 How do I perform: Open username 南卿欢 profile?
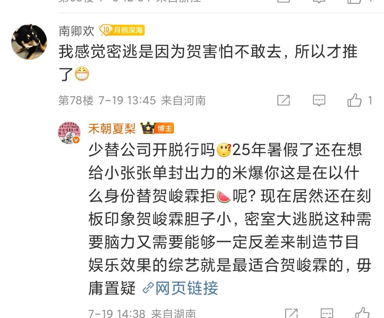[x=76, y=31]
